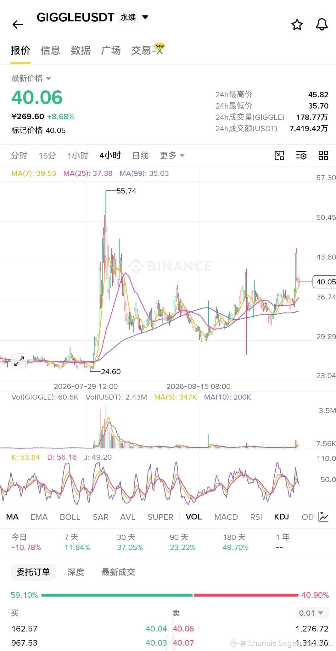Select the 4小时 timeframe

(x=110, y=155)
